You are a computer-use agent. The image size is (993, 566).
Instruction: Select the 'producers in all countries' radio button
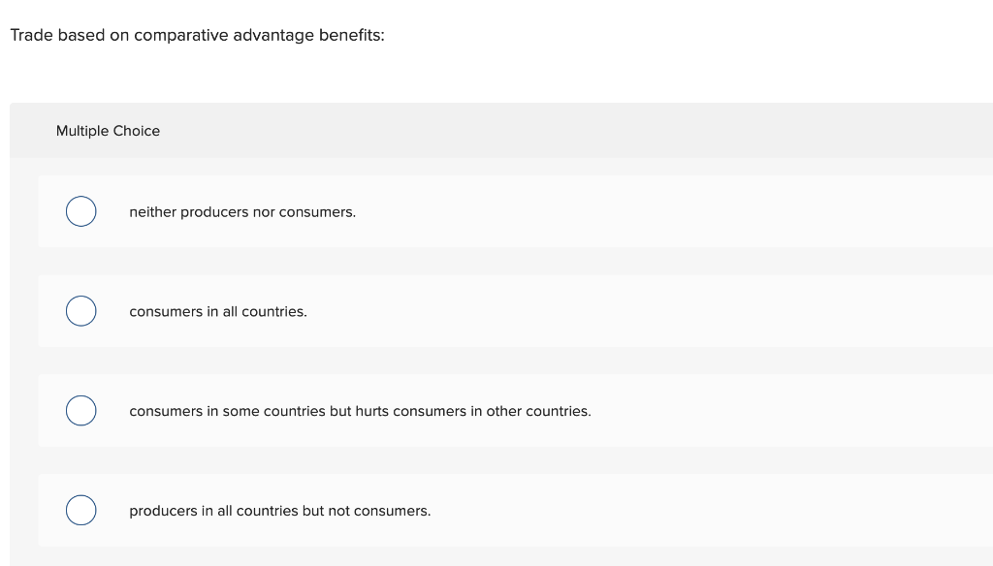80,510
